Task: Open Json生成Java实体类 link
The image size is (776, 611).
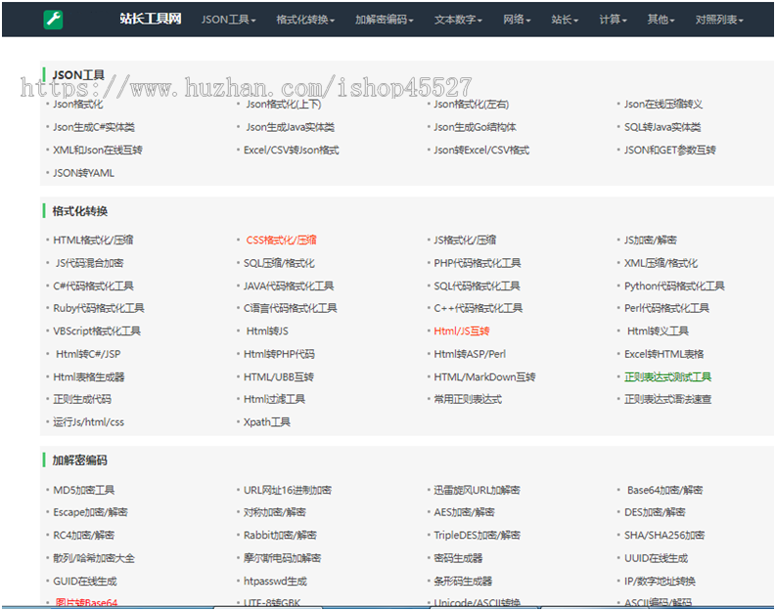Action: (x=290, y=127)
